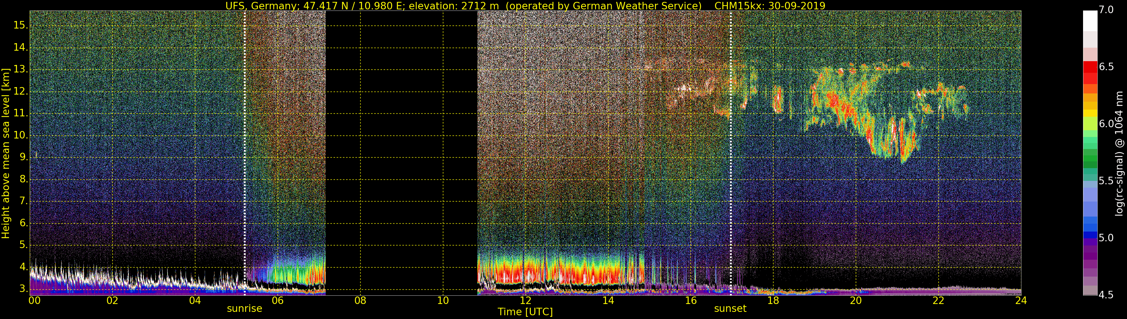Click the 'sunrise' label below the time axis

[x=245, y=308]
